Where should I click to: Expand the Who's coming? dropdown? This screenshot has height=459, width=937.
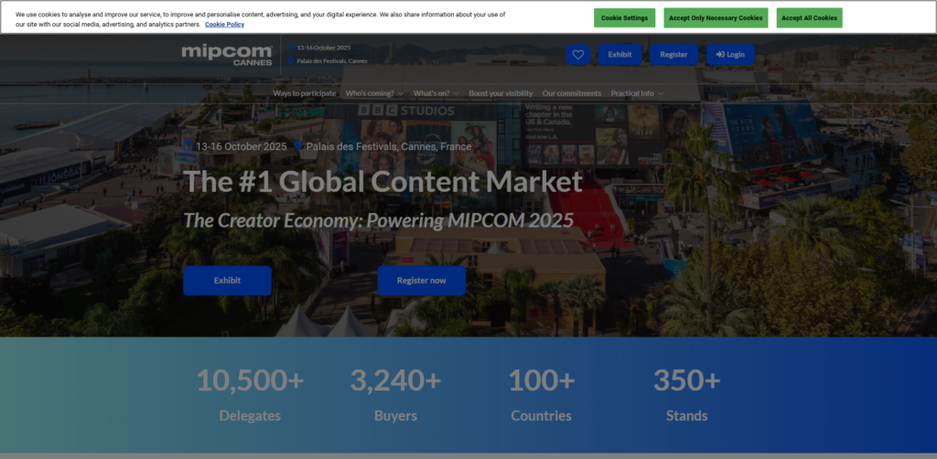[374, 93]
